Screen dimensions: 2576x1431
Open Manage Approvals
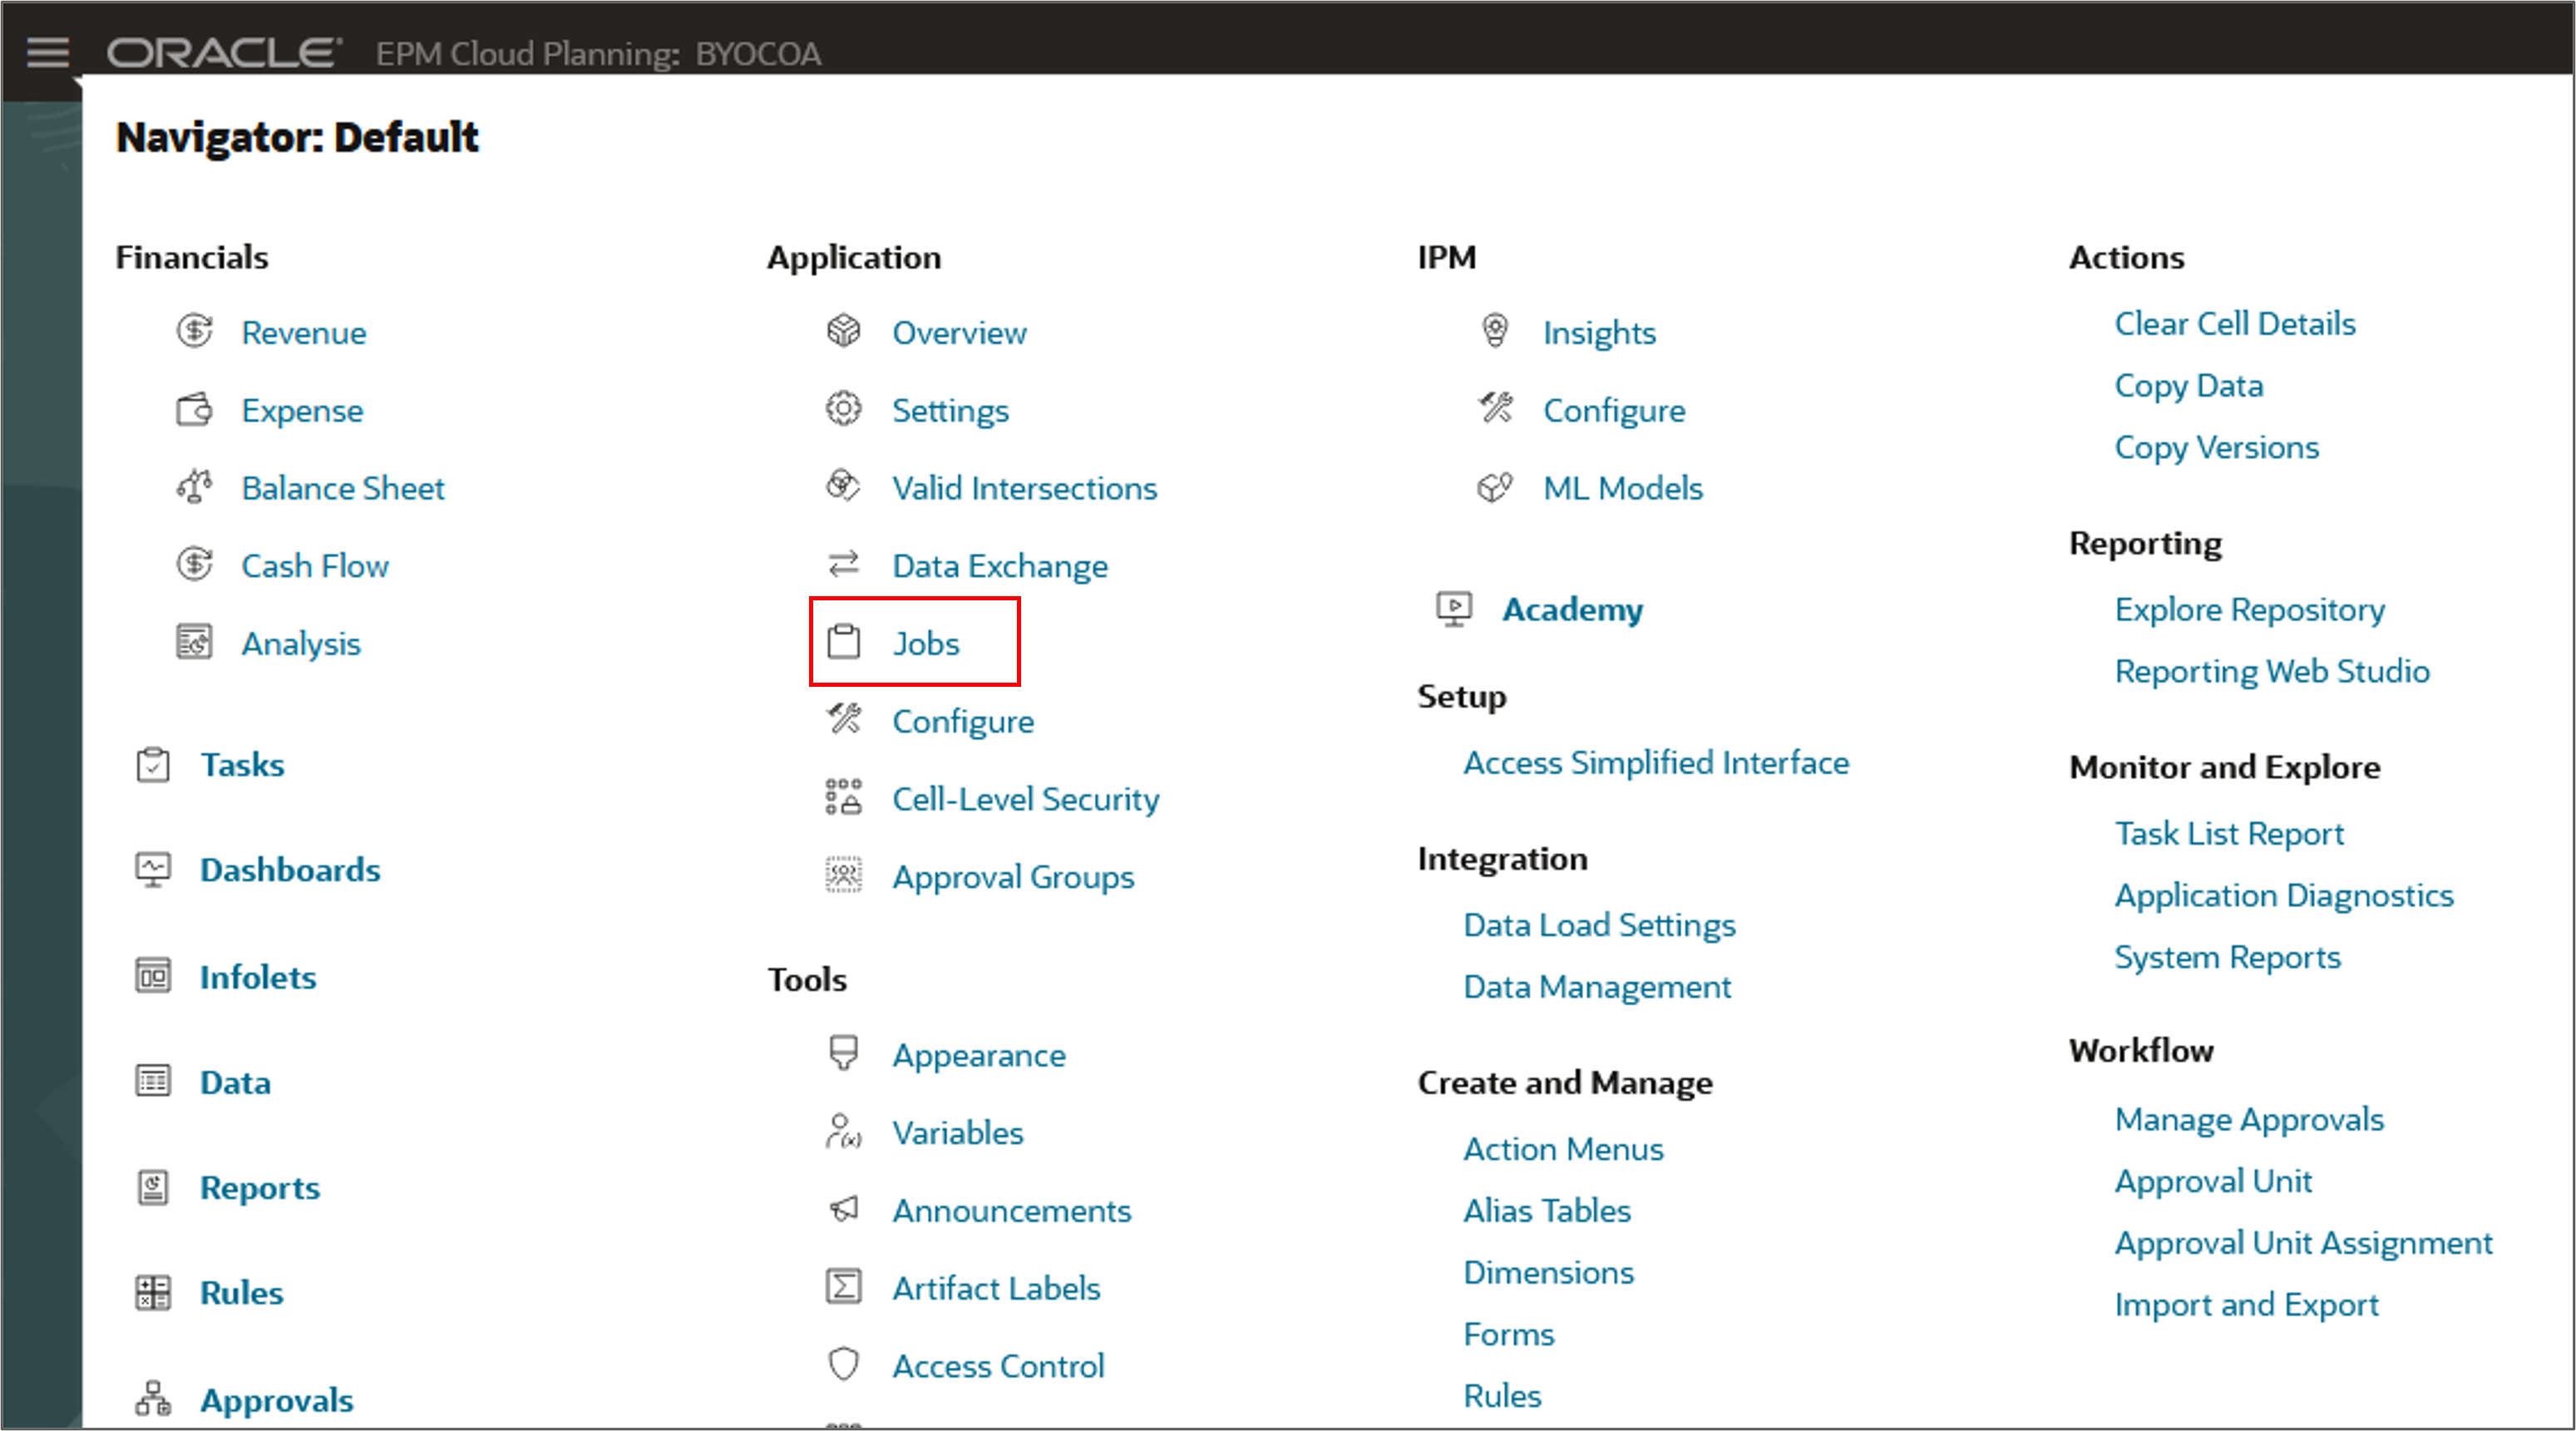[2249, 1120]
